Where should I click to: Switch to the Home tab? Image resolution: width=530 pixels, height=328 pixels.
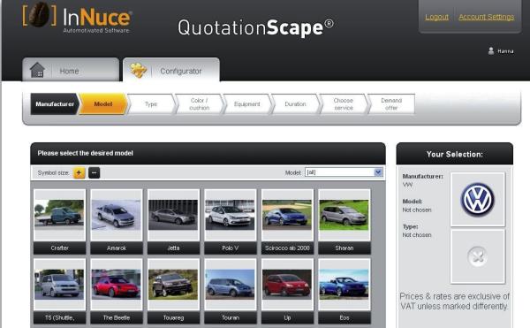click(71, 70)
